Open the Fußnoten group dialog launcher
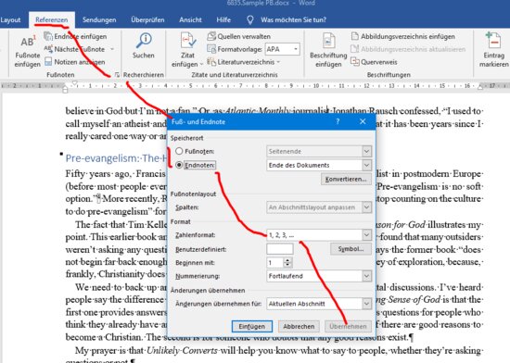The width and height of the screenshot is (510, 363). [x=117, y=75]
